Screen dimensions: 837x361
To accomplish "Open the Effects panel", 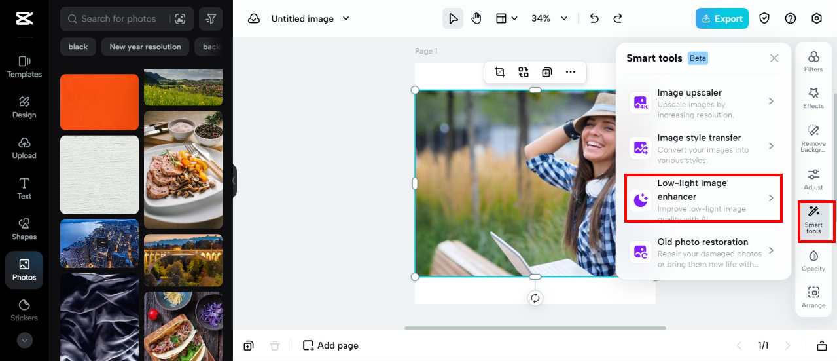I will coord(813,98).
